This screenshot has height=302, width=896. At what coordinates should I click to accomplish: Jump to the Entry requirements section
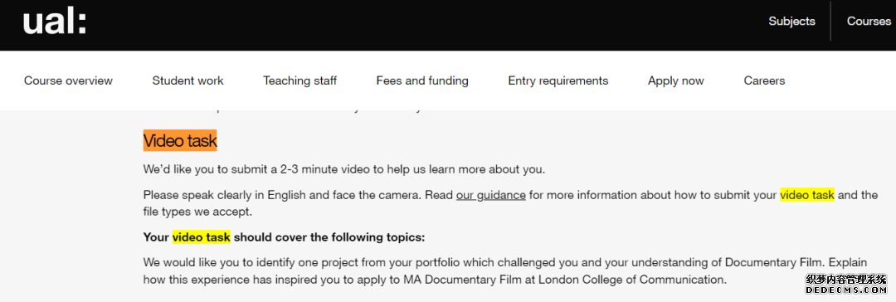pyautogui.click(x=558, y=80)
